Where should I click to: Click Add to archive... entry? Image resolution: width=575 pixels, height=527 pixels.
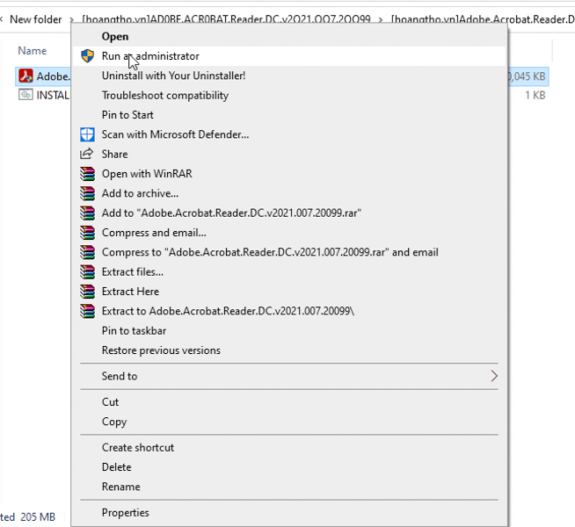140,193
